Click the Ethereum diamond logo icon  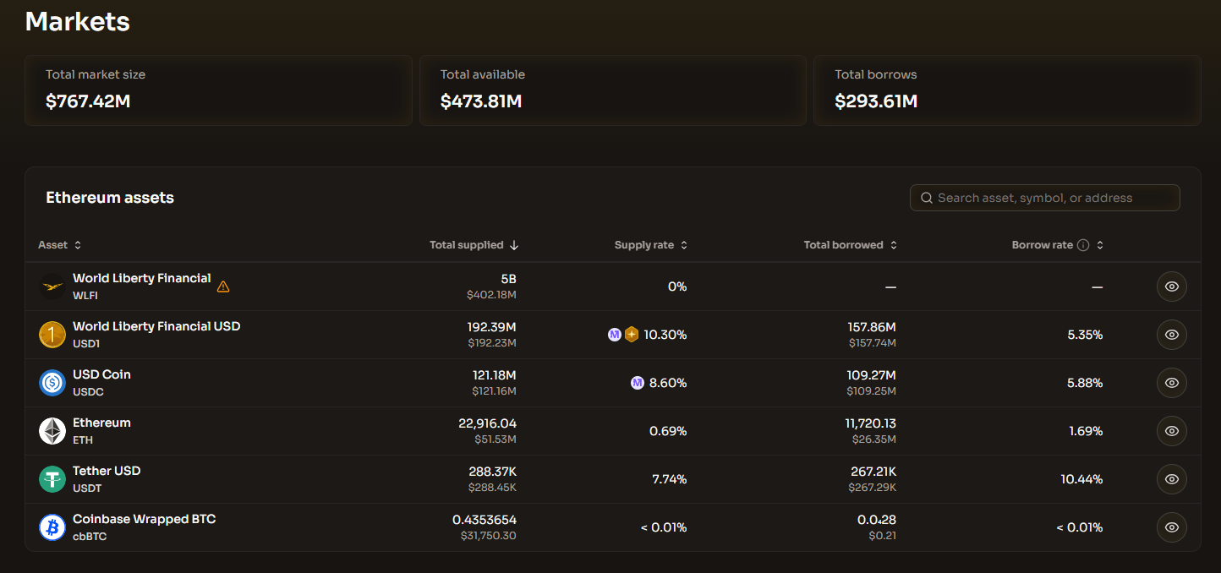52,431
